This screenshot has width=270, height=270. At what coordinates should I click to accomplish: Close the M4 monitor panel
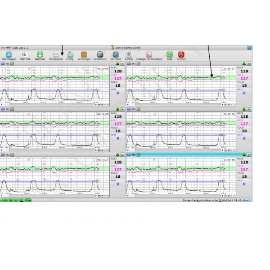coord(249,64)
